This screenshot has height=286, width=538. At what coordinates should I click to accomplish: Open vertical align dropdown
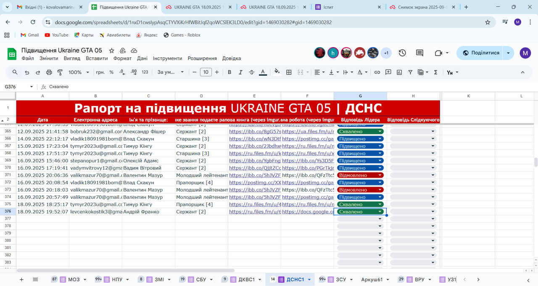[x=334, y=72]
